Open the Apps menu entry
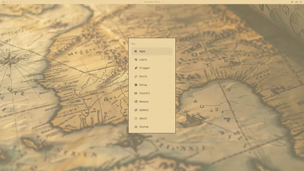The image size is (304, 171). coord(152,51)
